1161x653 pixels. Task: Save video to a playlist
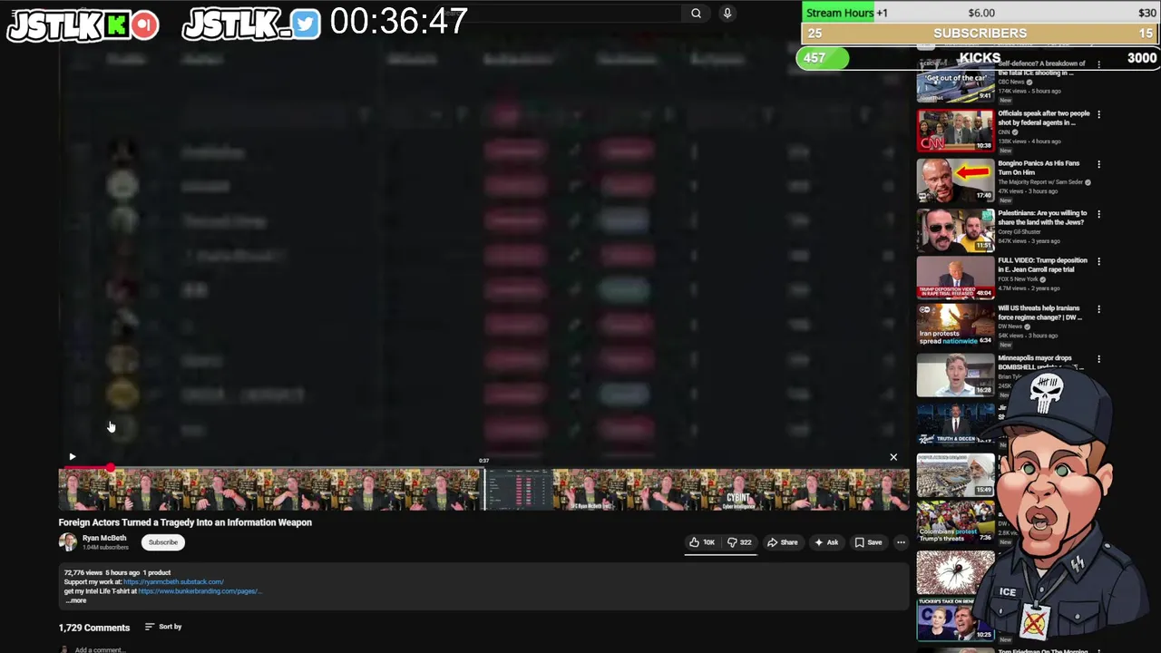868,542
